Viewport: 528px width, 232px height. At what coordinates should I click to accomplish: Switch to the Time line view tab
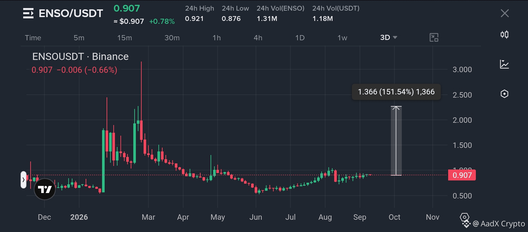33,38
